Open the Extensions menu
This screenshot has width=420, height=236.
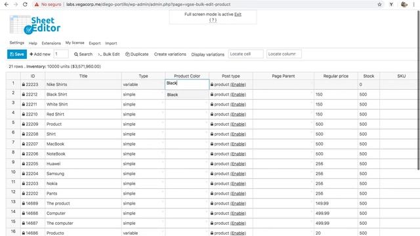click(51, 43)
